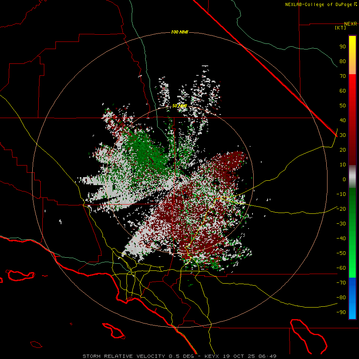
Task: Click the -20 value on the velocity scale
Action: click(x=341, y=209)
